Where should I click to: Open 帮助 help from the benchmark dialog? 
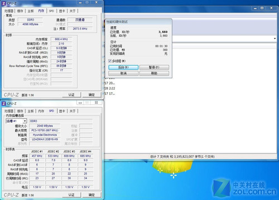(x=154, y=73)
